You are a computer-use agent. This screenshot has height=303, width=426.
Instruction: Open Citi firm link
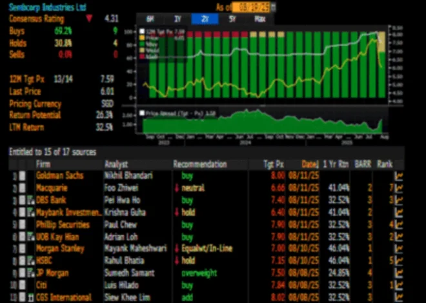(41, 286)
